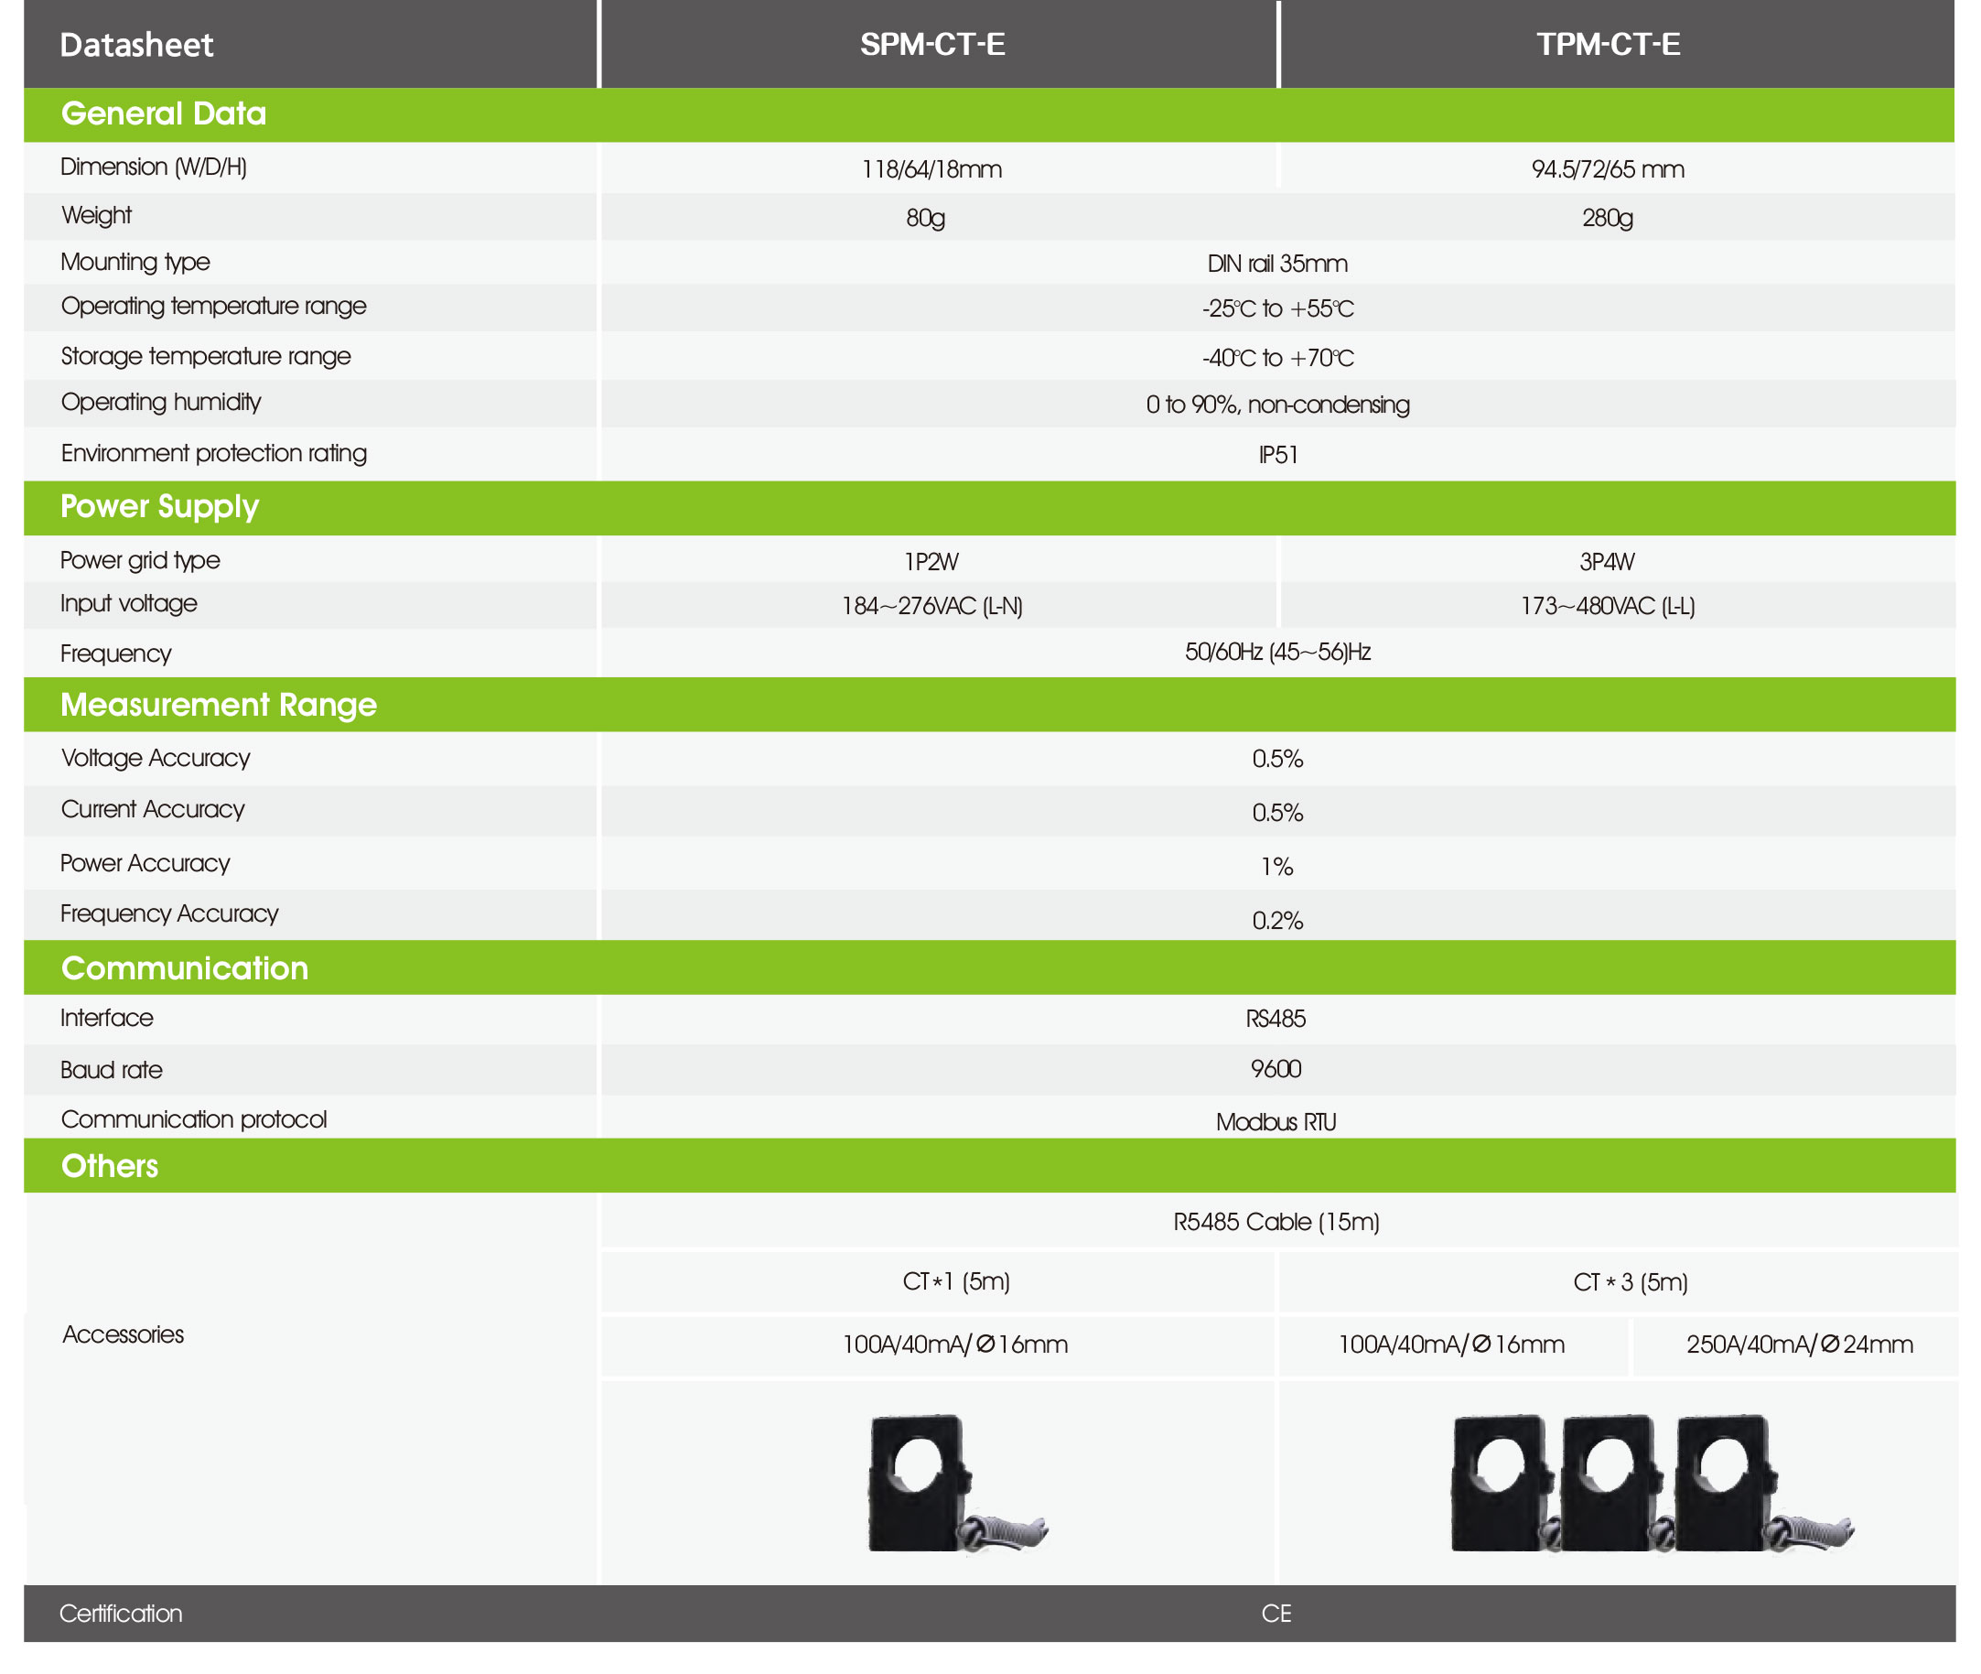Click the Power Accuracy row label
This screenshot has width=1981, height=1674.
pos(145,862)
